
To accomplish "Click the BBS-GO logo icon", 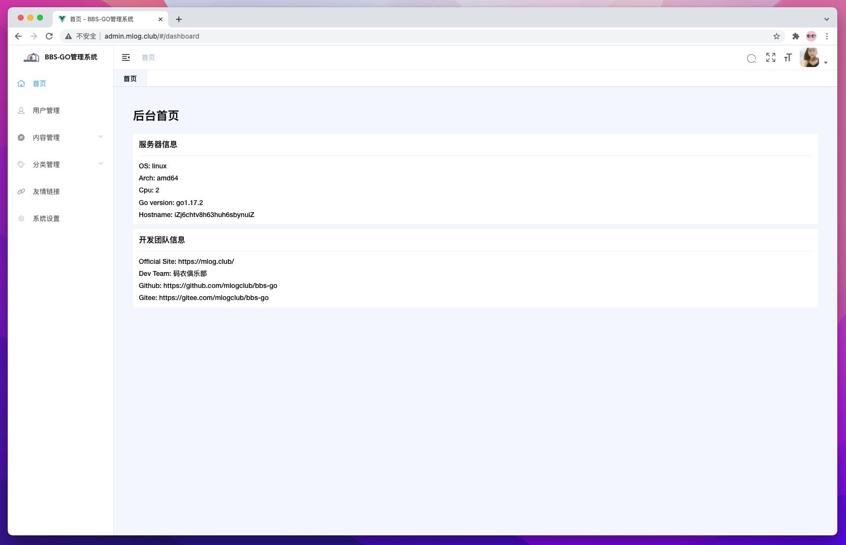I will click(31, 57).
